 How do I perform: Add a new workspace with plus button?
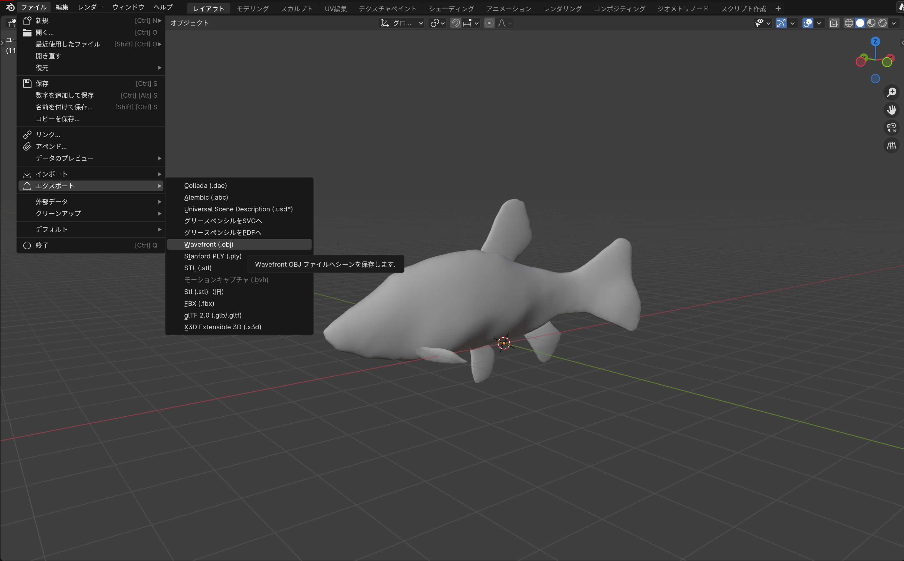778,9
